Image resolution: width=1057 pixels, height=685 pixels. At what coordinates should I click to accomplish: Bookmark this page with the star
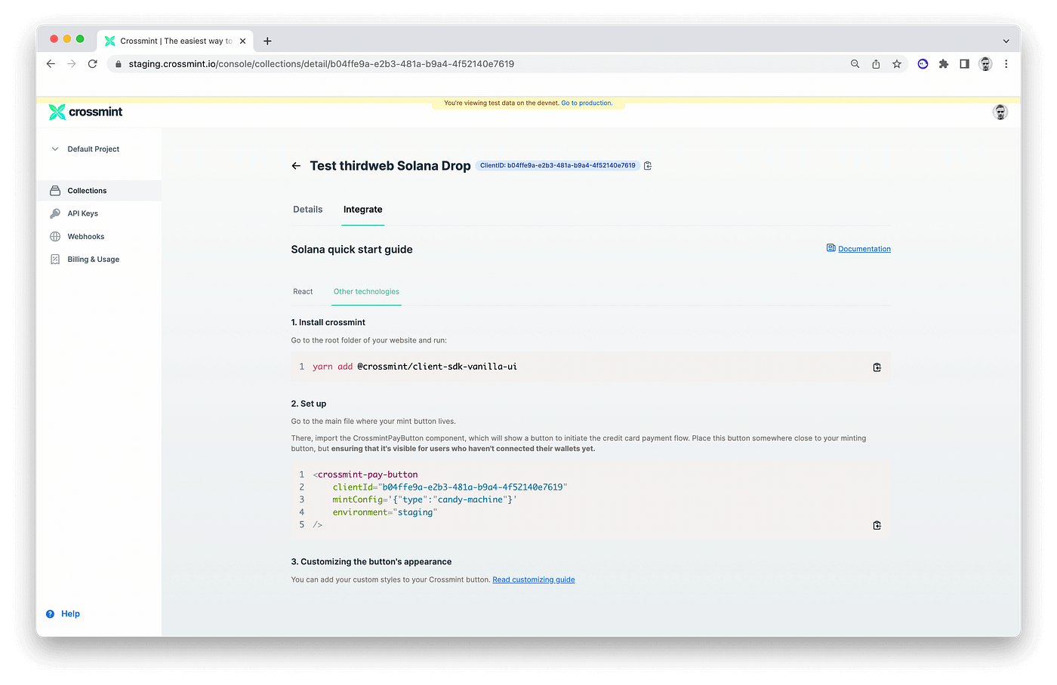897,64
